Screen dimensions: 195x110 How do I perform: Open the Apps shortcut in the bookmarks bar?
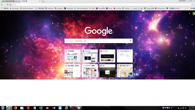coord(5,8)
